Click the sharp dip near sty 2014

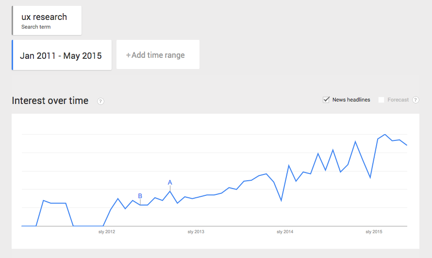coord(282,200)
